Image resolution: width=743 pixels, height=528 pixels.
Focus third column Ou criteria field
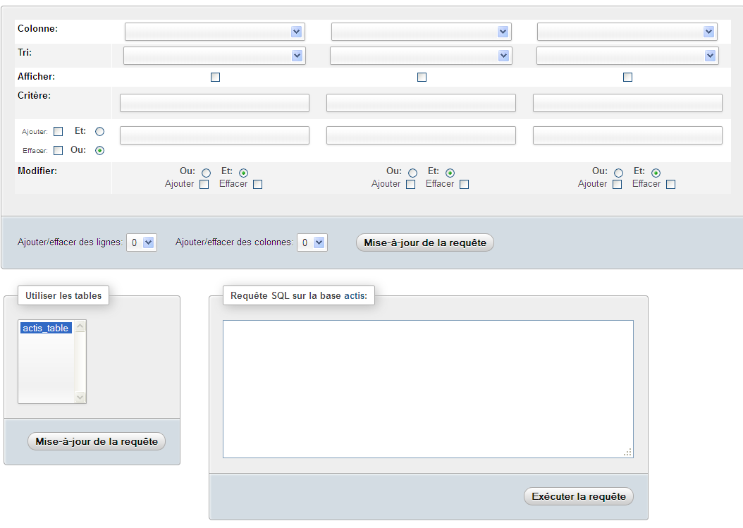point(628,135)
